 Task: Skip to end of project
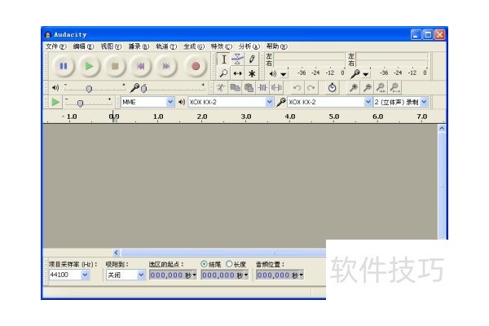(x=166, y=66)
